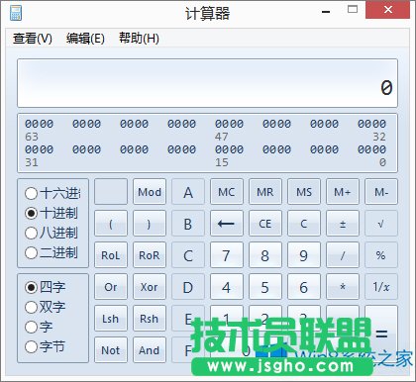This screenshot has width=416, height=382.
Task: Click the plus-minus sign button
Action: coord(343,224)
